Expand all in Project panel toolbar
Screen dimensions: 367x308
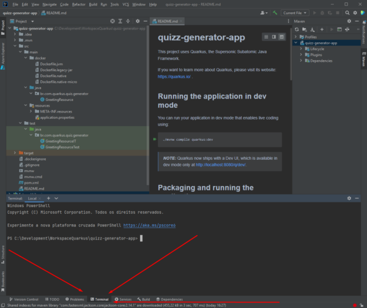120,21
